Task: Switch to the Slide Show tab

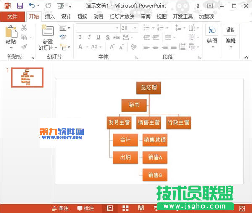Action: [122, 16]
